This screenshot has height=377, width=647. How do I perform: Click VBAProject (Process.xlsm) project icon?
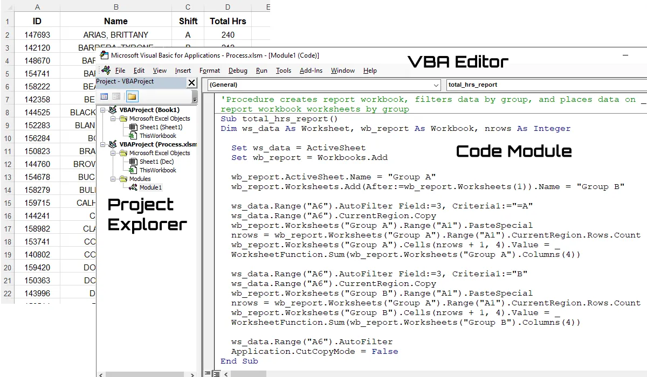(x=113, y=144)
